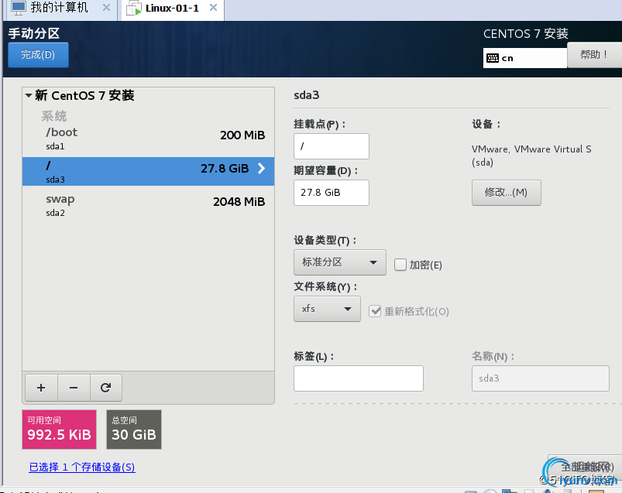622x493 pixels.
Task: Click the 修改...(M) modify button
Action: tap(506, 193)
